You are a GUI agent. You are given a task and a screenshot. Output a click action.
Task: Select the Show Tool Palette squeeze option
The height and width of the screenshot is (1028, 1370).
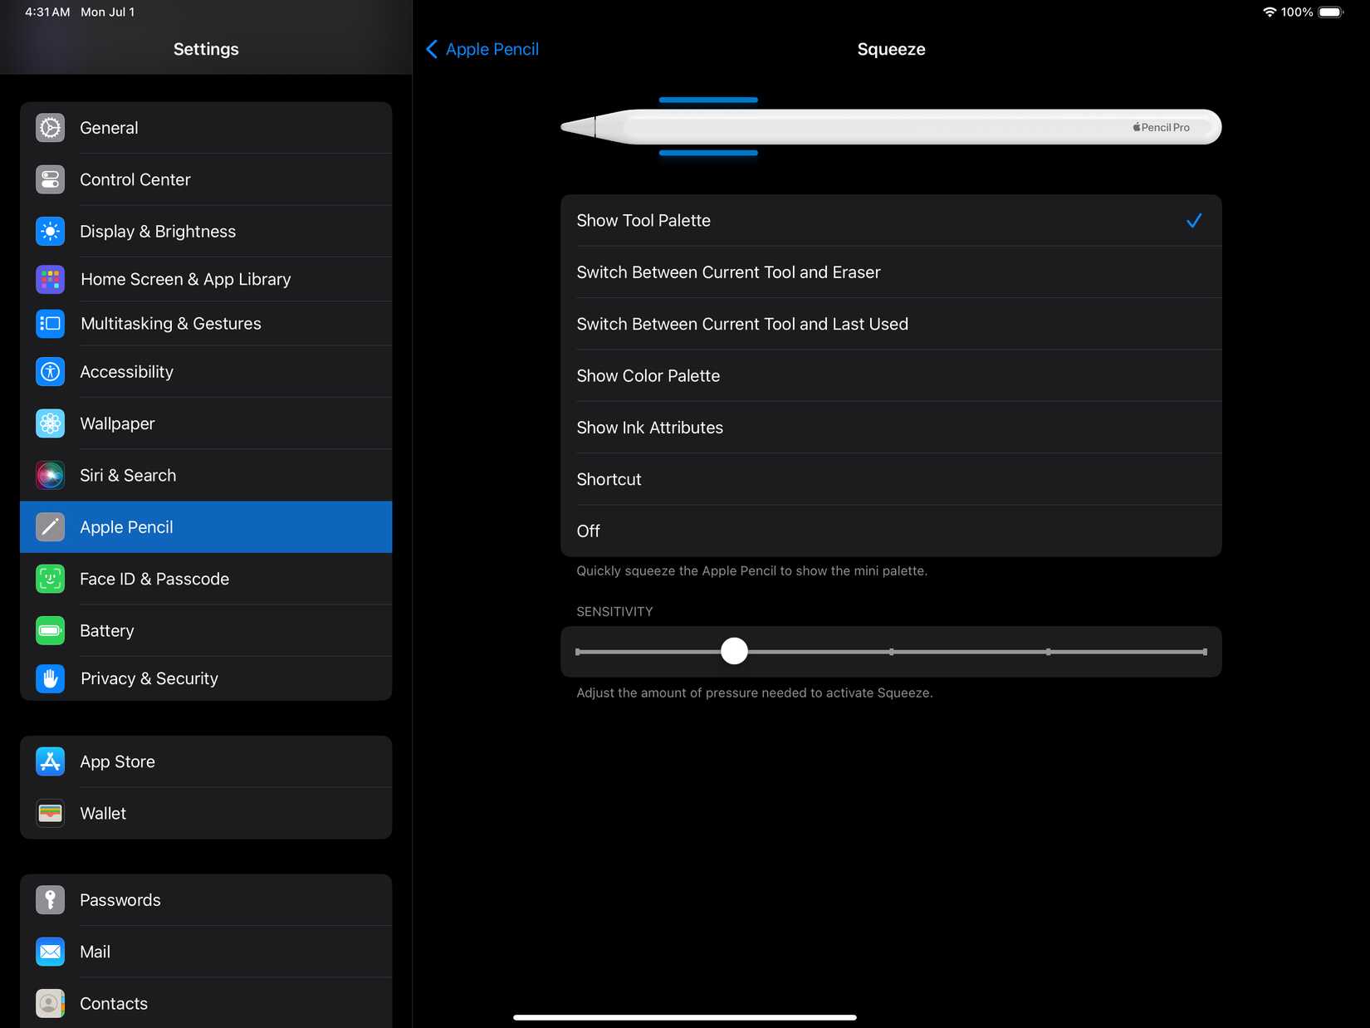891,221
